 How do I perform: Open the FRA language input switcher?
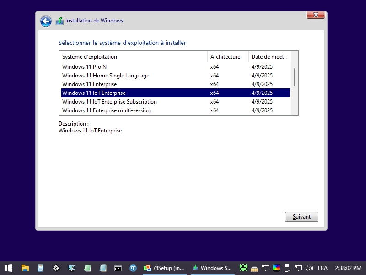tap(323, 268)
